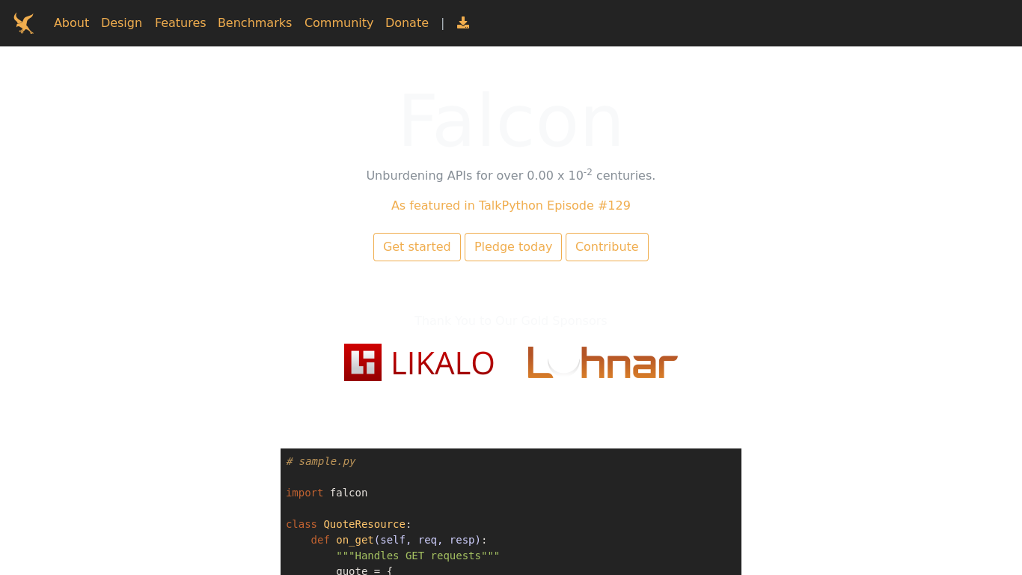The width and height of the screenshot is (1022, 575).
Task: Select the Falcon wordmark heading
Action: 511,120
